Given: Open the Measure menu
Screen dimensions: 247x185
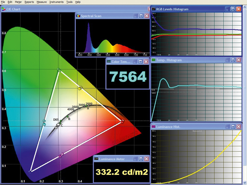Looking at the screenshot, I should click(x=42, y=2).
